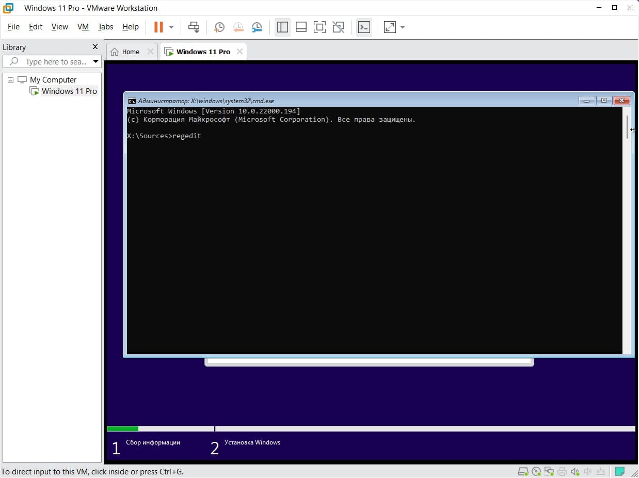The height and width of the screenshot is (478, 639).
Task: Click the console window scrollbar thumb
Action: [x=627, y=127]
